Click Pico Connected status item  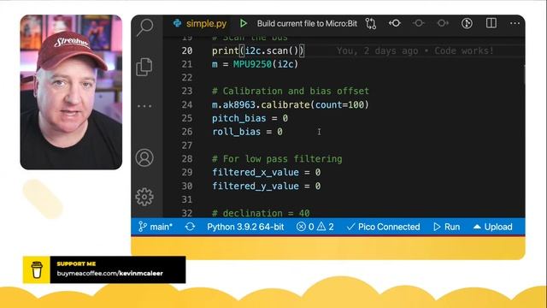pyautogui.click(x=383, y=227)
